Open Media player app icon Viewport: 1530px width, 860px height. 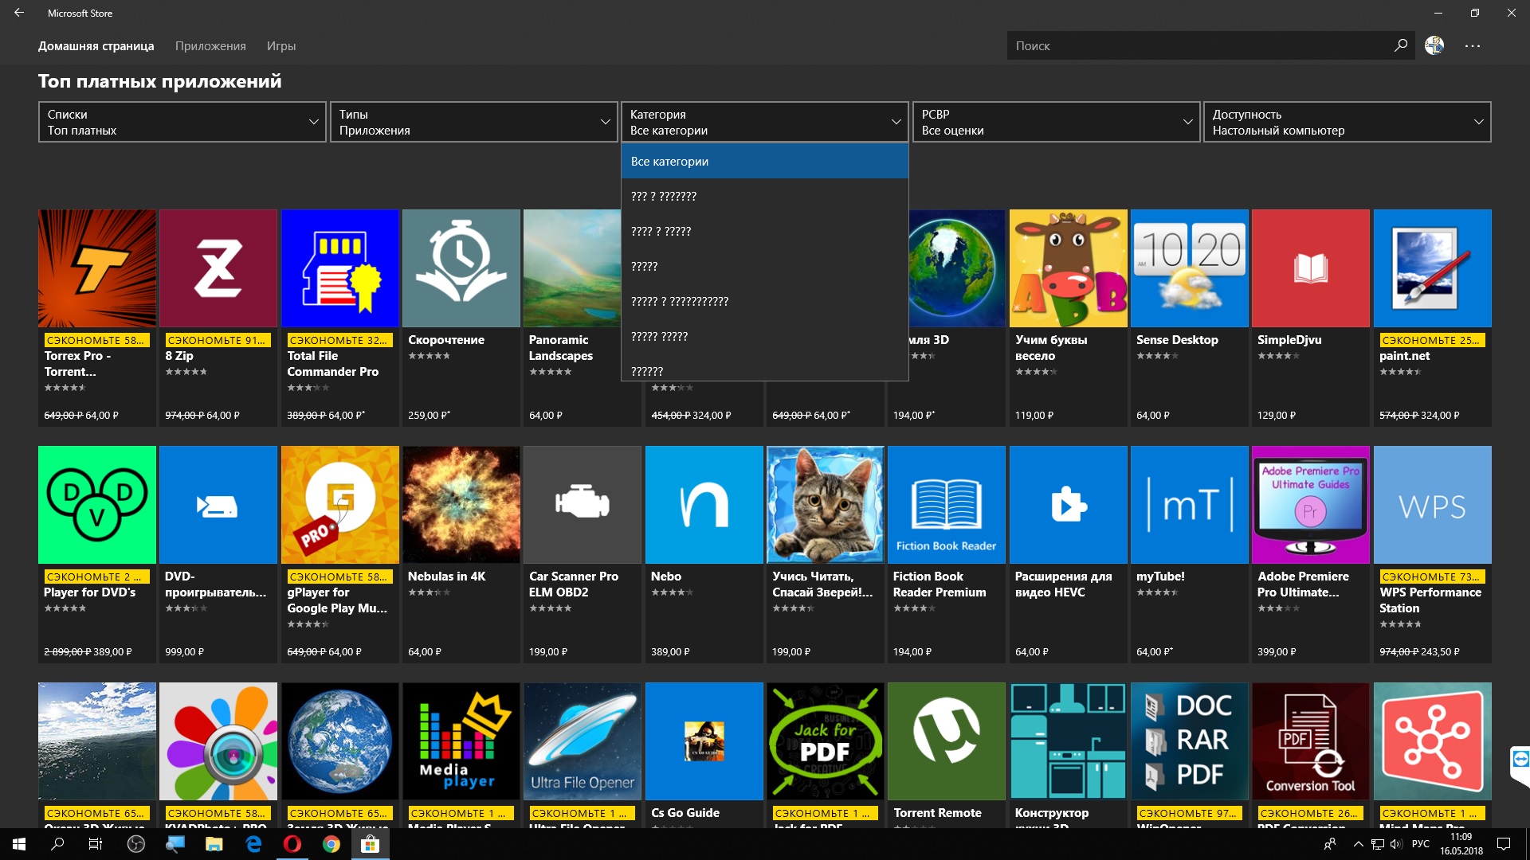[461, 741]
